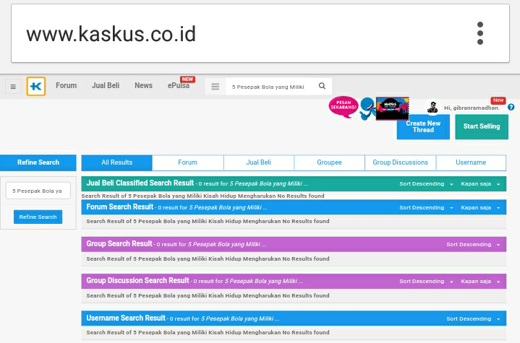The width and height of the screenshot is (520, 343).
Task: Open the browser three-dot menu
Action: [480, 33]
